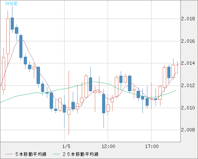This screenshot has width=198, height=159.
Task: Click the green 25-period MA legend line sample
Action: [56, 154]
